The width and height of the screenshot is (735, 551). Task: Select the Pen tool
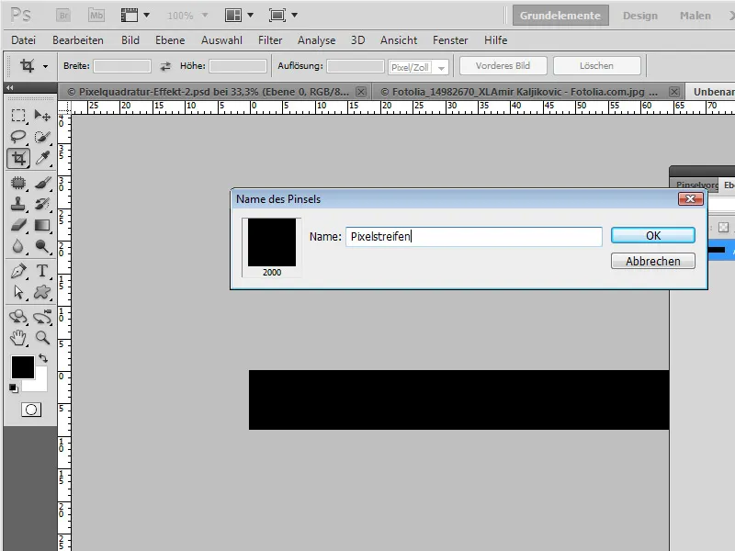tap(18, 271)
